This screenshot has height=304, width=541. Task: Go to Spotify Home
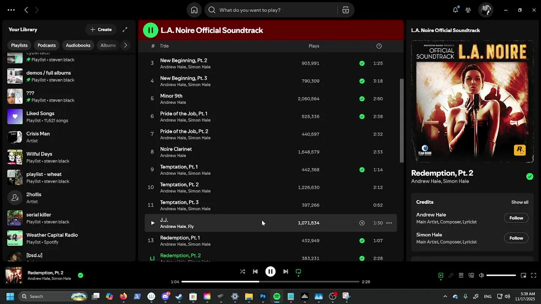[194, 10]
